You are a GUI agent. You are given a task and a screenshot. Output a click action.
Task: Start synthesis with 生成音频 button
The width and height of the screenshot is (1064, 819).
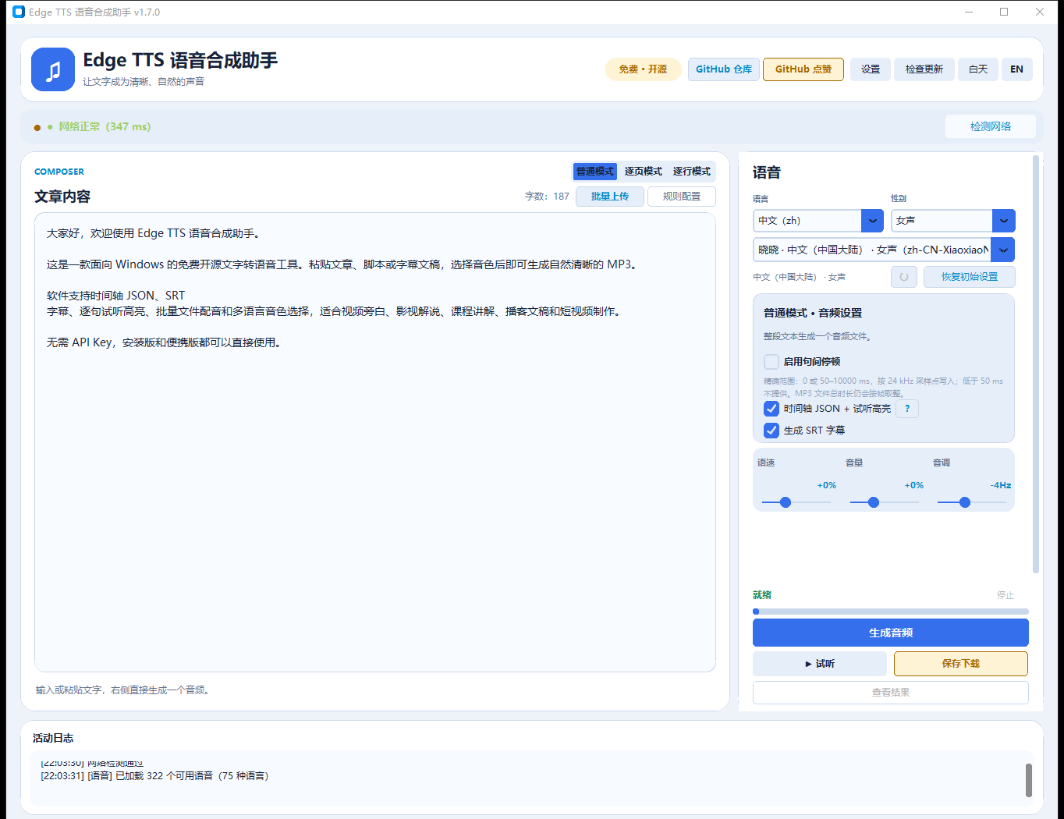[891, 633]
